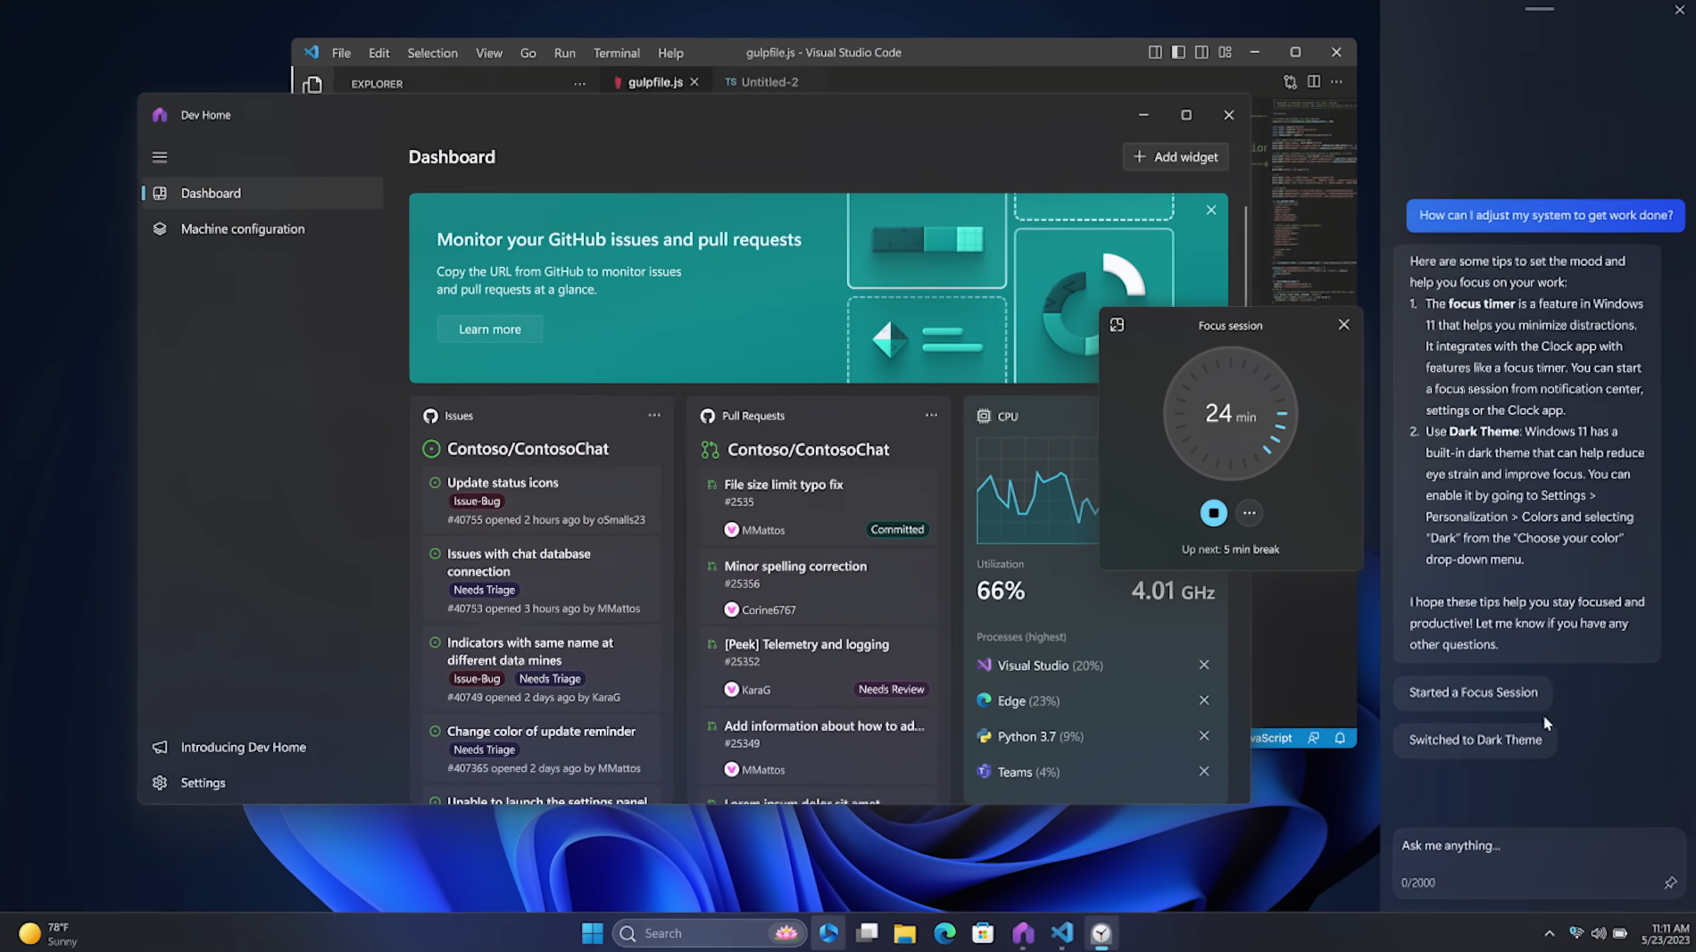This screenshot has width=1696, height=952.
Task: Open the Pull Requests widget options menu
Action: click(931, 414)
